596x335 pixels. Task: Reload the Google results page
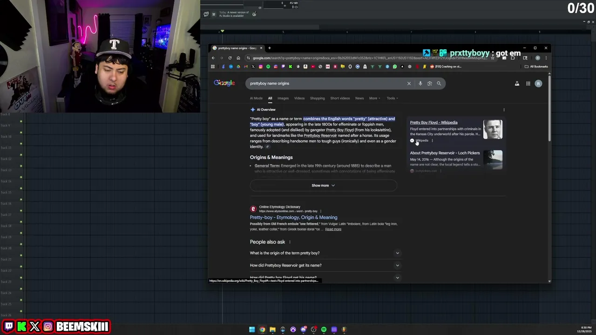click(230, 58)
